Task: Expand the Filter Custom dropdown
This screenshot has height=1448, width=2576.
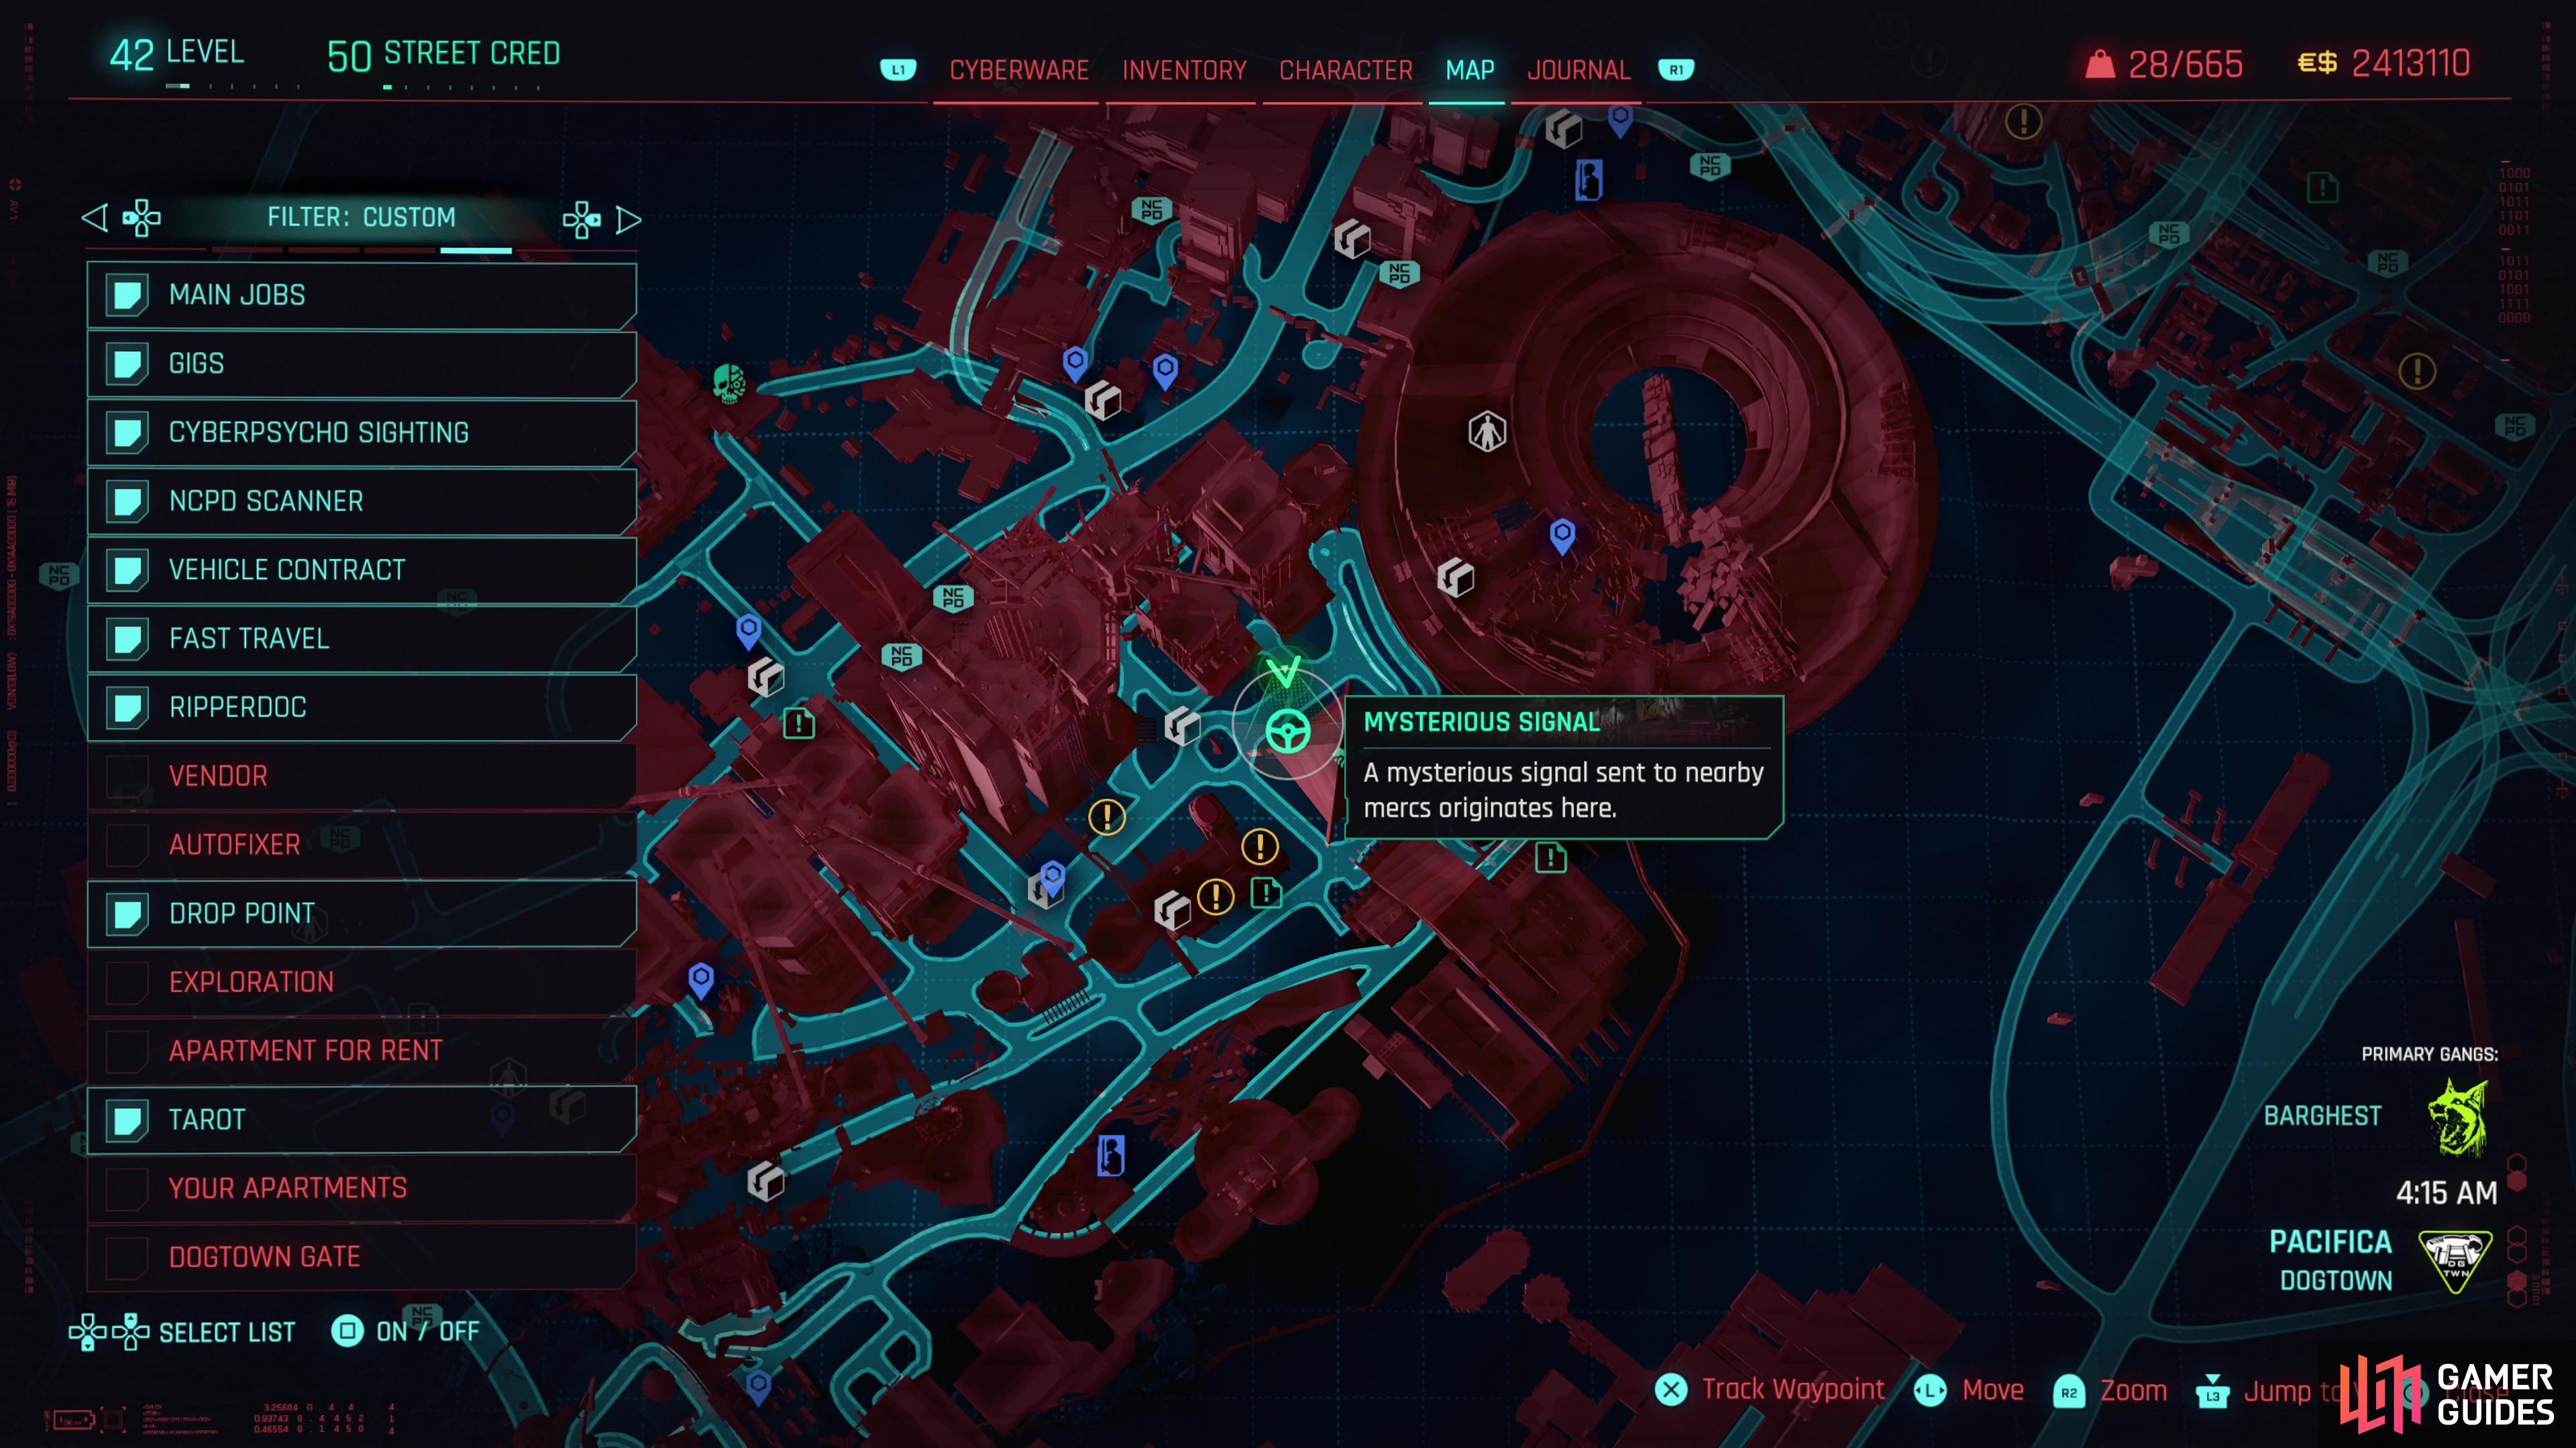Action: click(x=361, y=217)
